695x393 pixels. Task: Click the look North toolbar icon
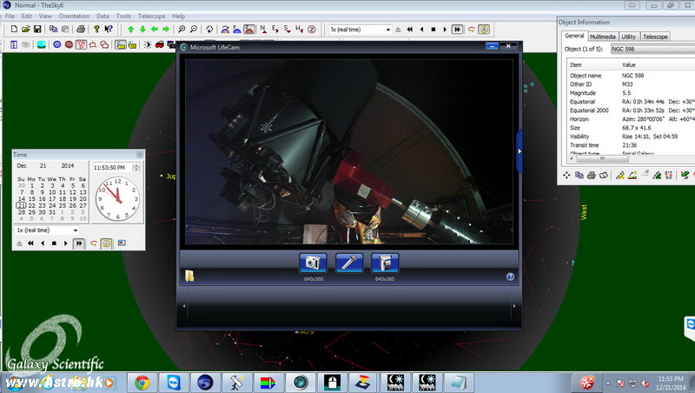(x=262, y=29)
